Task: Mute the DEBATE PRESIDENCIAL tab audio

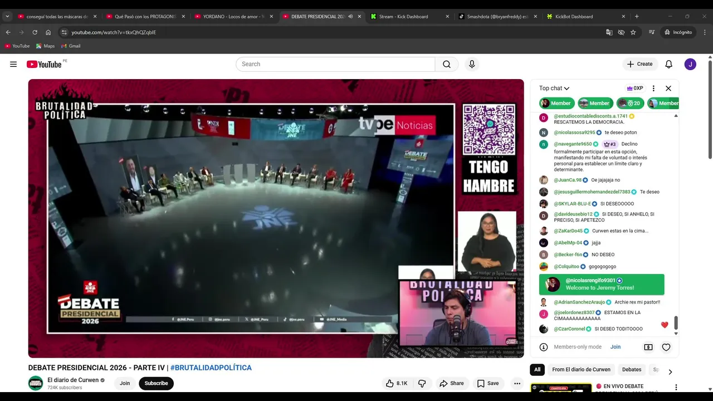Action: (x=350, y=17)
